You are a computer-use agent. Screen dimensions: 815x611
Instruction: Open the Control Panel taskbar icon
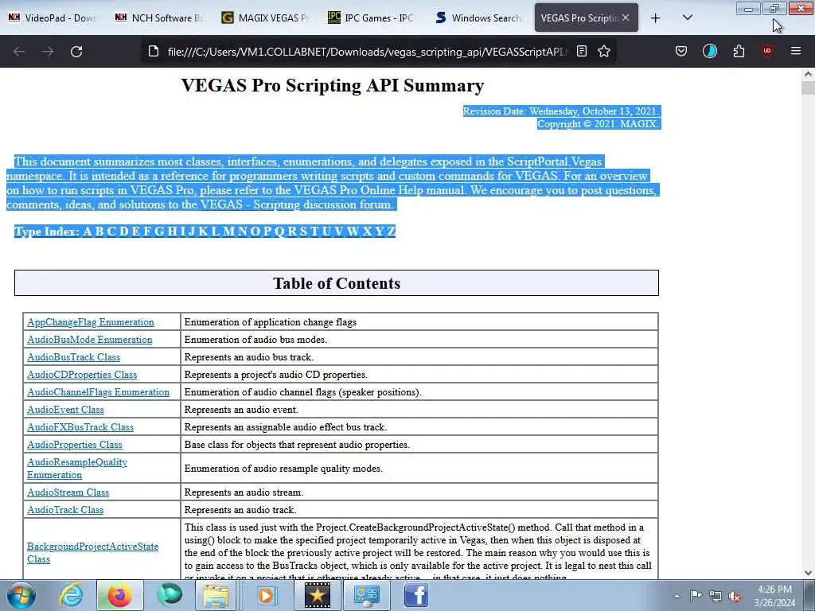[367, 595]
